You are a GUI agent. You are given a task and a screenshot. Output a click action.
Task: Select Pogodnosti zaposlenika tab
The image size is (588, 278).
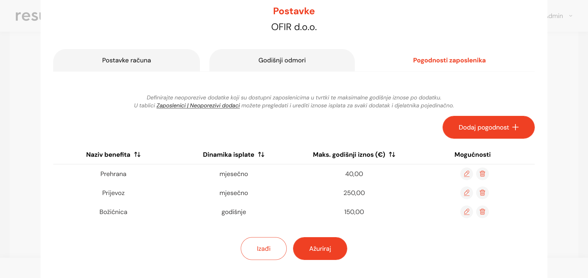(x=449, y=60)
